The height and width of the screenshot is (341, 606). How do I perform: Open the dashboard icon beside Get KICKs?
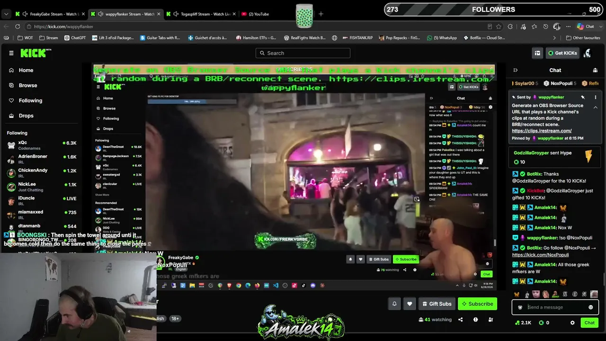537,53
